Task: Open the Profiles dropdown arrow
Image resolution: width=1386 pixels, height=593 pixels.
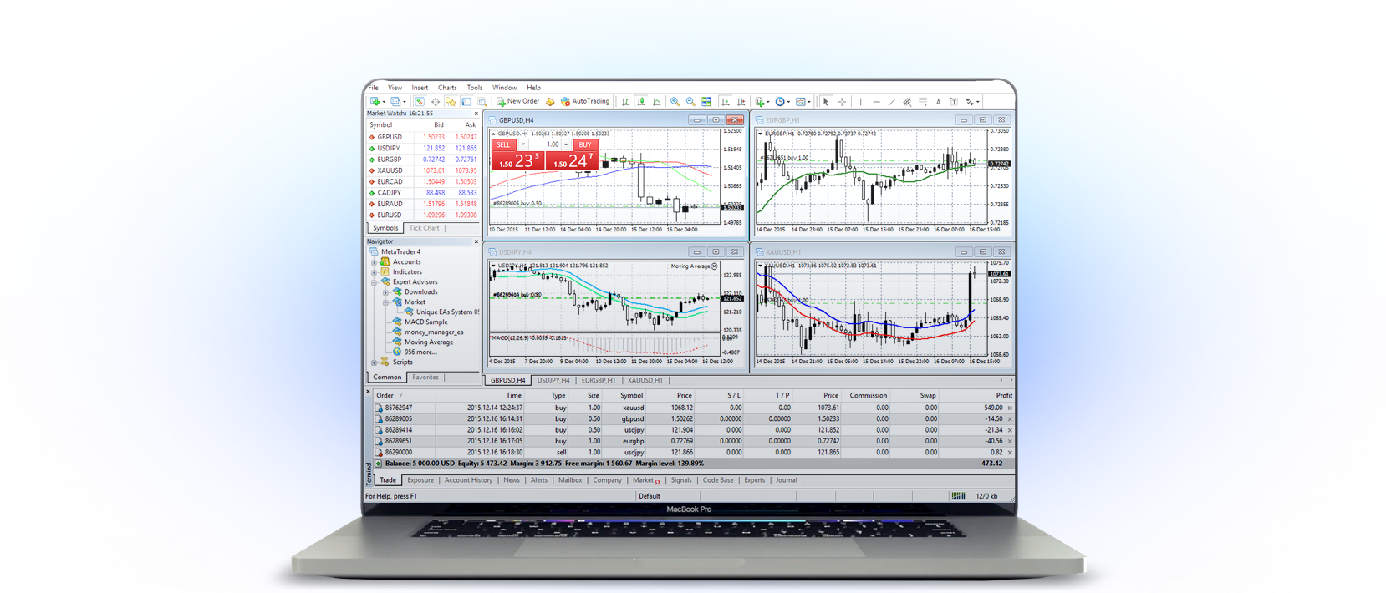Action: click(405, 102)
